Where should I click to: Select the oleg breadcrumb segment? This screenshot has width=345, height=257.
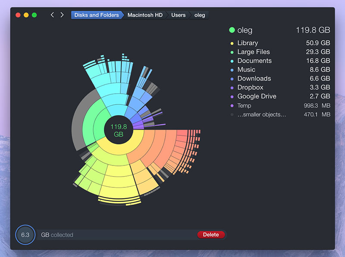(x=200, y=15)
